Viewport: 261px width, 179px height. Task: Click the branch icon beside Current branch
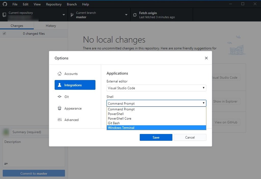[72, 14]
